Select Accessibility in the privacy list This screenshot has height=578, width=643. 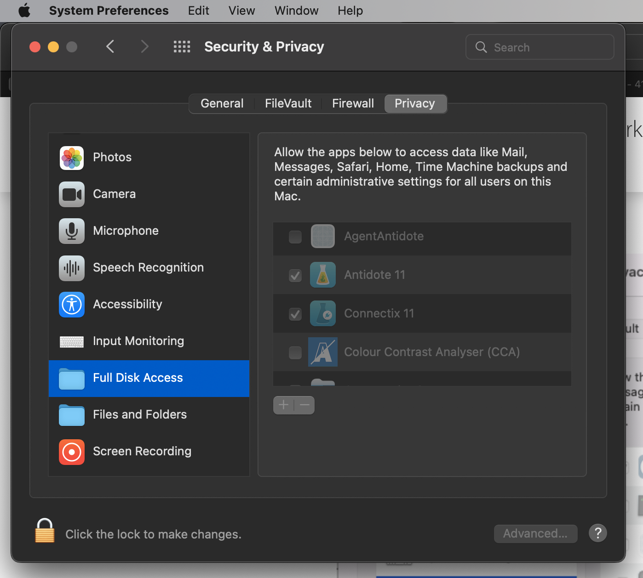[149, 305]
